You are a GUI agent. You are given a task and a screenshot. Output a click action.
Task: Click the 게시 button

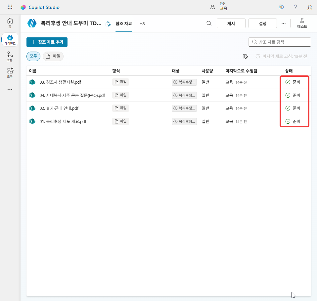tap(231, 23)
